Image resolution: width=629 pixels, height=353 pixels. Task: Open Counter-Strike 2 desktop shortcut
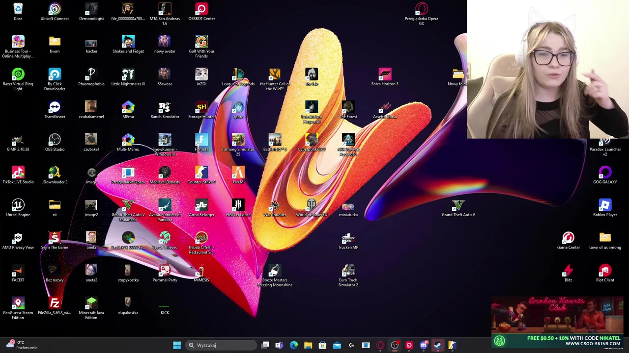(x=201, y=176)
